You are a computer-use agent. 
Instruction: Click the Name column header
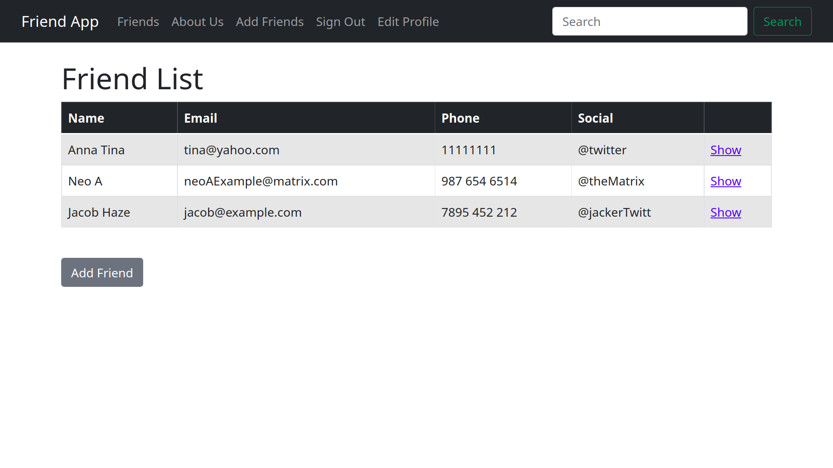[x=86, y=118]
